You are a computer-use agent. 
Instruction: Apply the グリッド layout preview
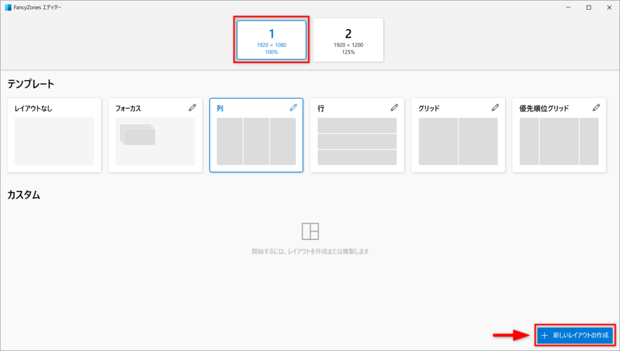point(458,141)
